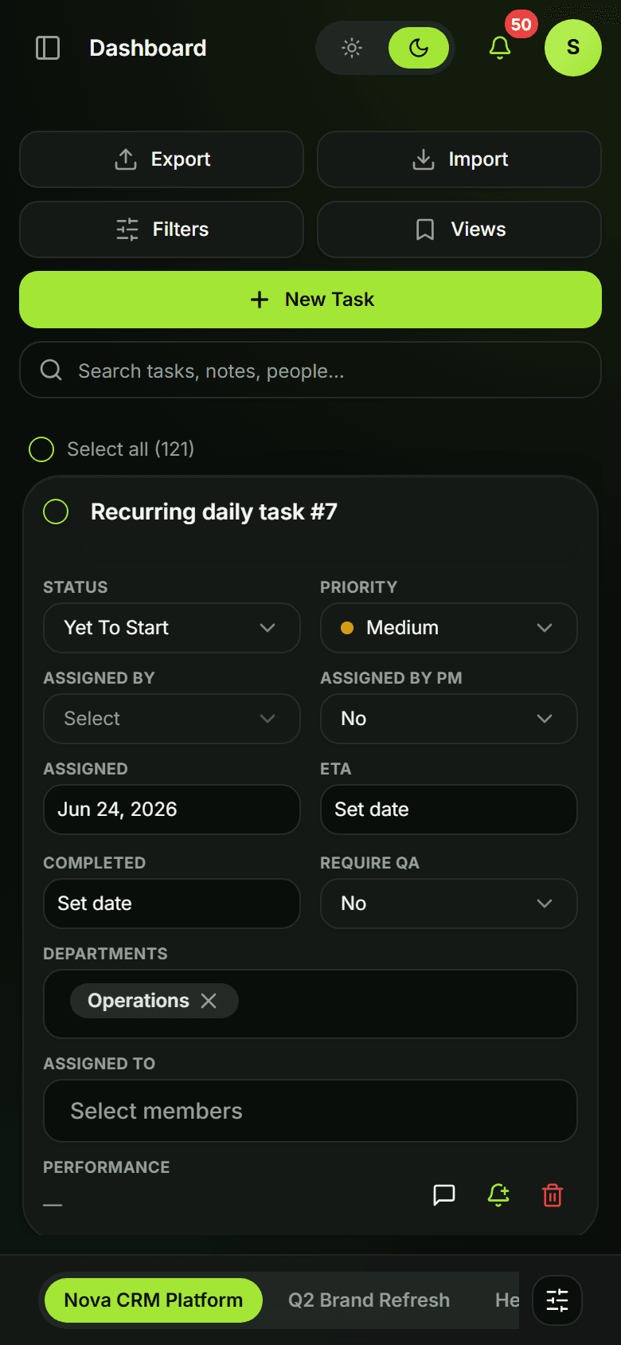Select the Recurring daily task #7 checkbox
Screen dimensions: 621x1345
pos(56,512)
